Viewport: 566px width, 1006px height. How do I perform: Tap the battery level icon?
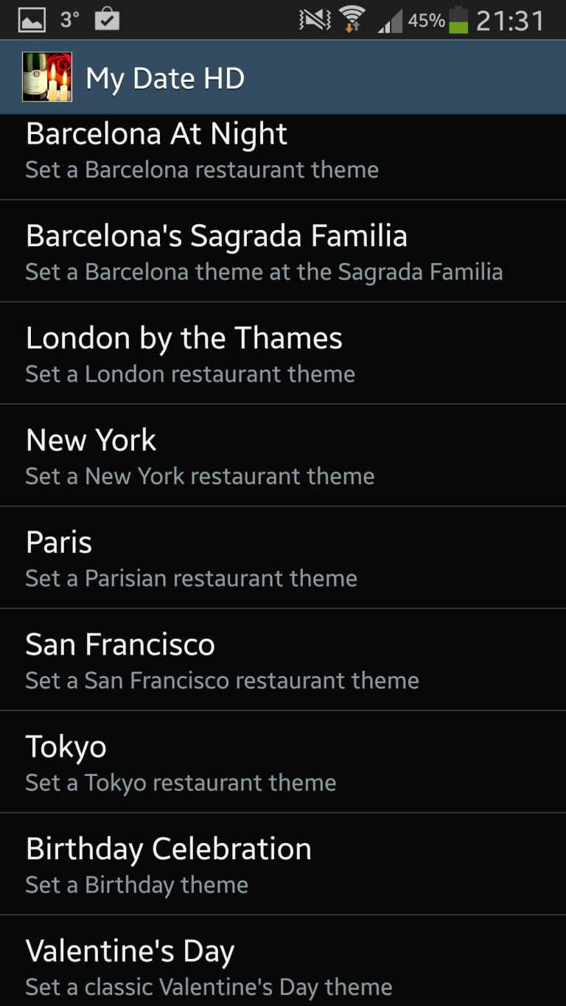[x=458, y=20]
